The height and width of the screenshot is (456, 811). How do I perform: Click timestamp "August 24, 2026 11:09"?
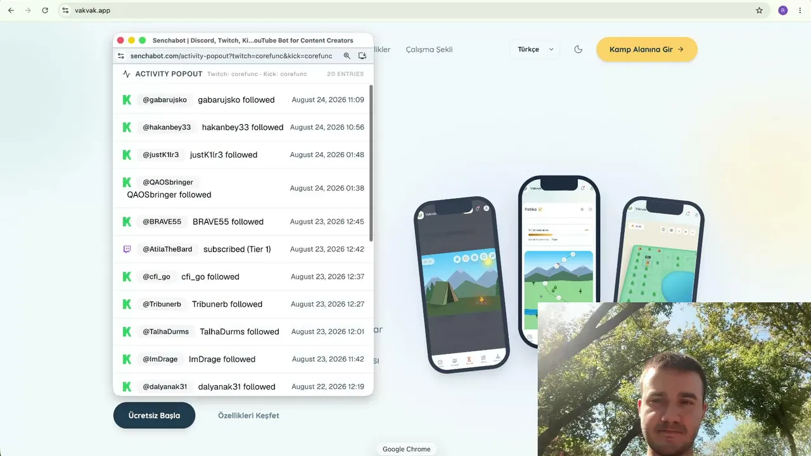(x=328, y=100)
